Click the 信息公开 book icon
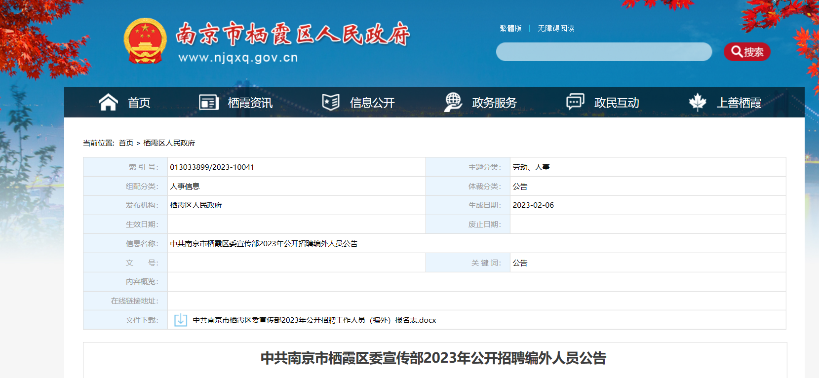Image resolution: width=819 pixels, height=378 pixels. pos(331,102)
